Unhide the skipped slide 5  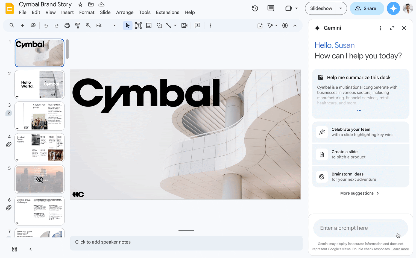pos(39,179)
